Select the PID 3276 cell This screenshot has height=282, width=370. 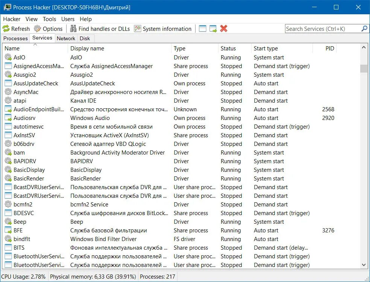(328, 230)
